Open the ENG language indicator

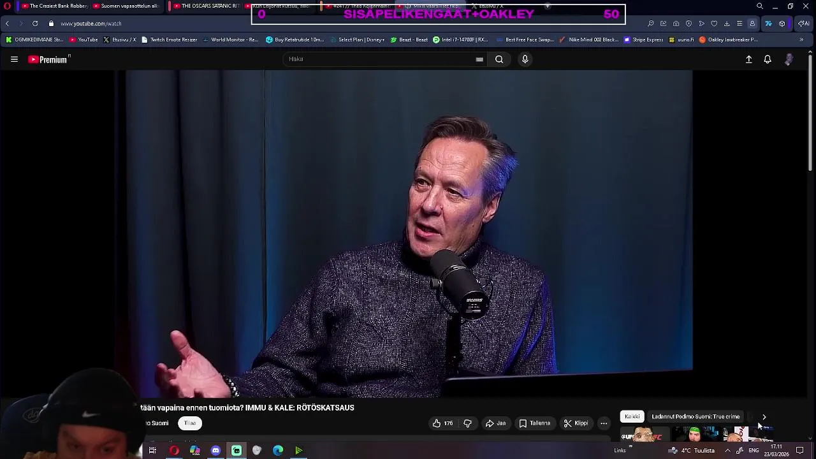click(x=754, y=451)
